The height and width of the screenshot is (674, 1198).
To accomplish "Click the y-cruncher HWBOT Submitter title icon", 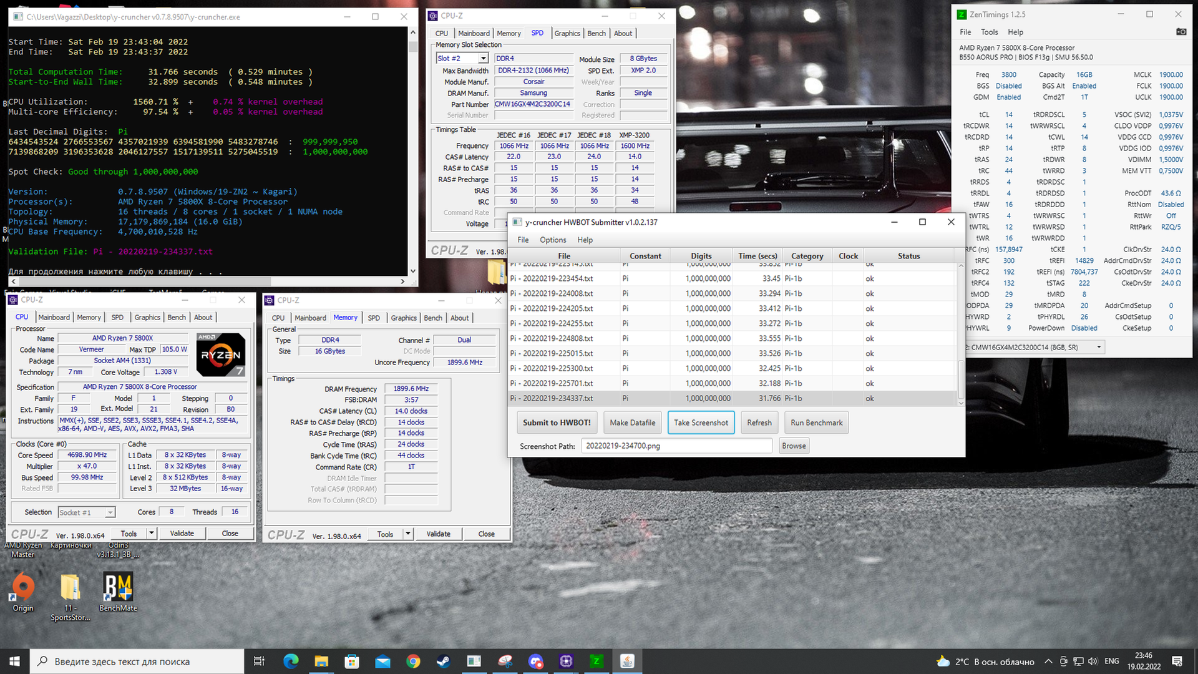I will [517, 222].
